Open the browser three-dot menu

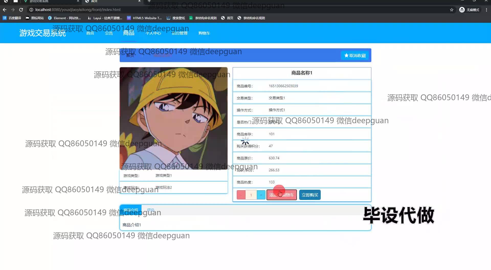click(486, 10)
